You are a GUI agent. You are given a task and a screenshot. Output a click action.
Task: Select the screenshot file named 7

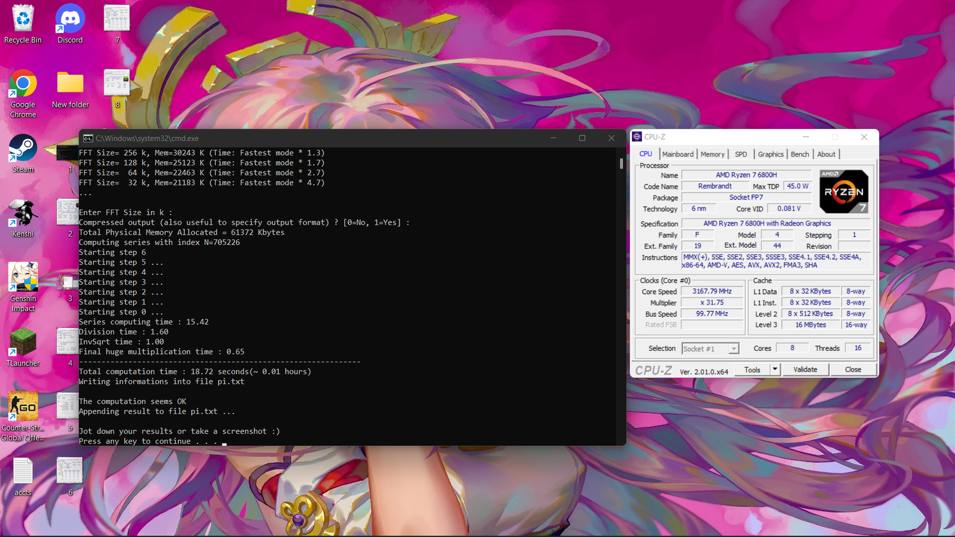(117, 24)
